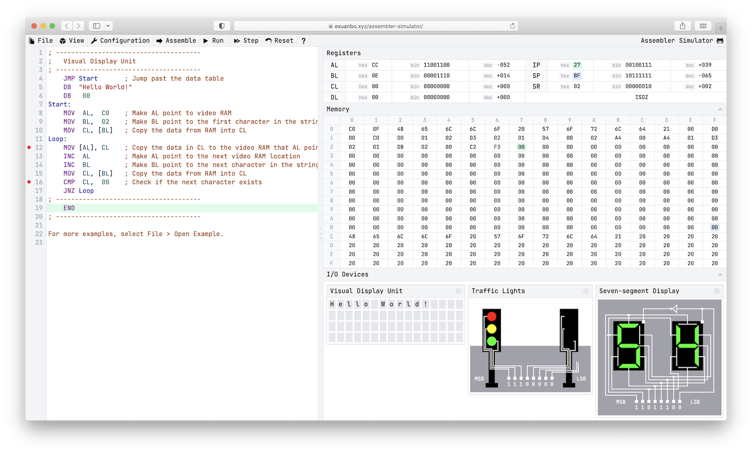The image size is (752, 454).
Task: Collapse the I/O Devices panel
Action: point(720,274)
